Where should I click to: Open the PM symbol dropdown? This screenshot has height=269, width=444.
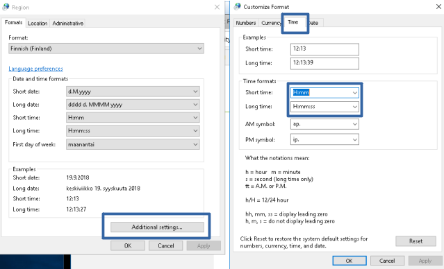(324, 139)
